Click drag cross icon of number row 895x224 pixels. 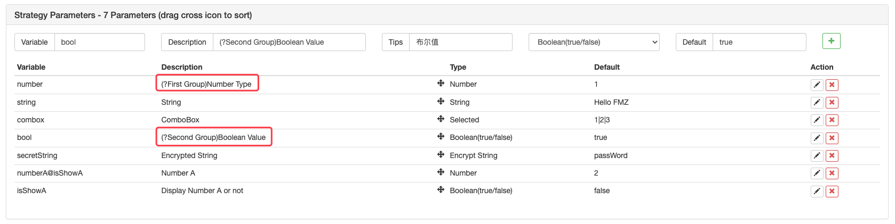click(441, 84)
